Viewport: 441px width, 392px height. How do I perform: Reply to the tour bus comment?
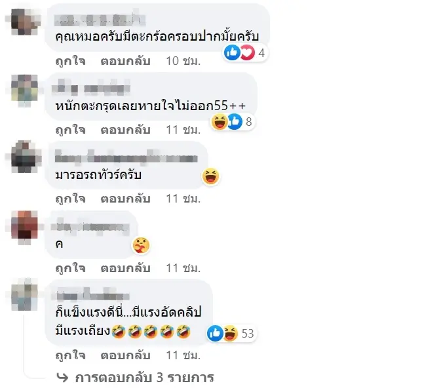coord(125,199)
